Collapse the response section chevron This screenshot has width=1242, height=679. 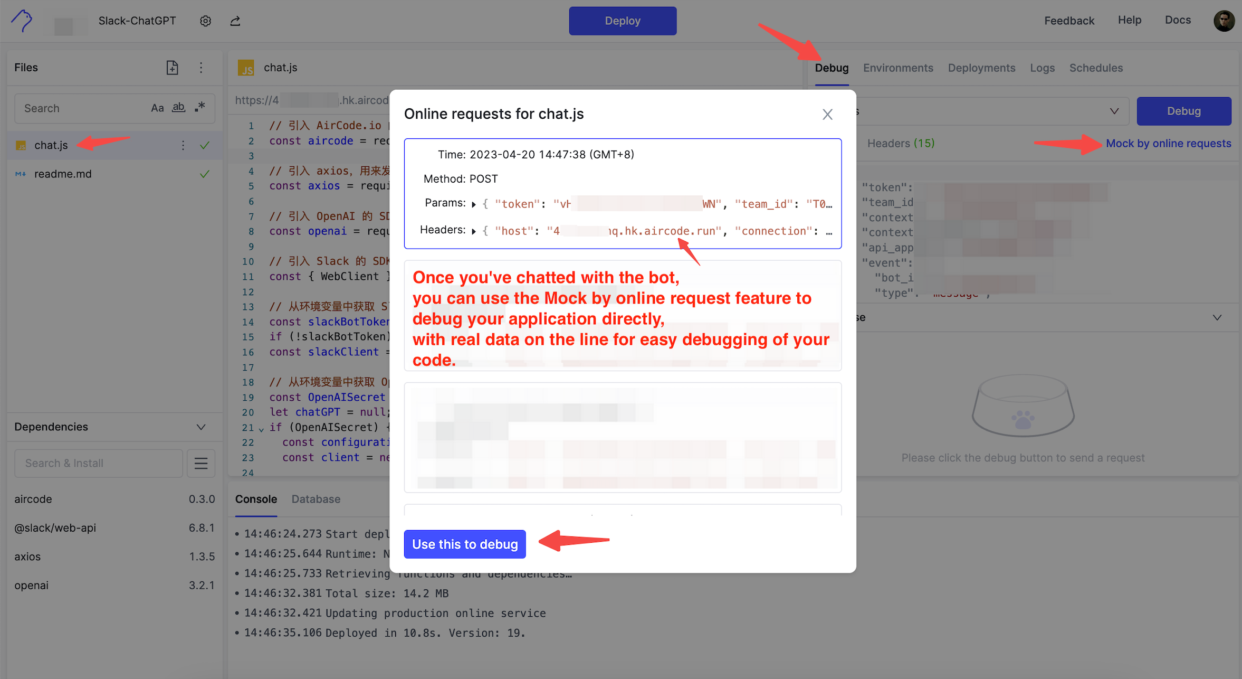[x=1217, y=317]
